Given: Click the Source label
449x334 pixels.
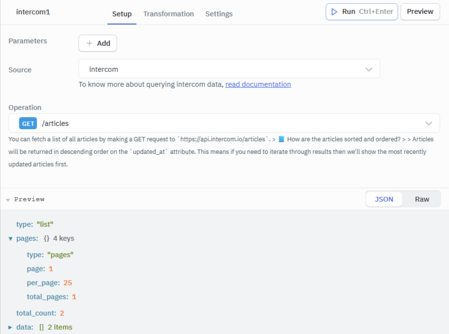Looking at the screenshot, I should 20,70.
